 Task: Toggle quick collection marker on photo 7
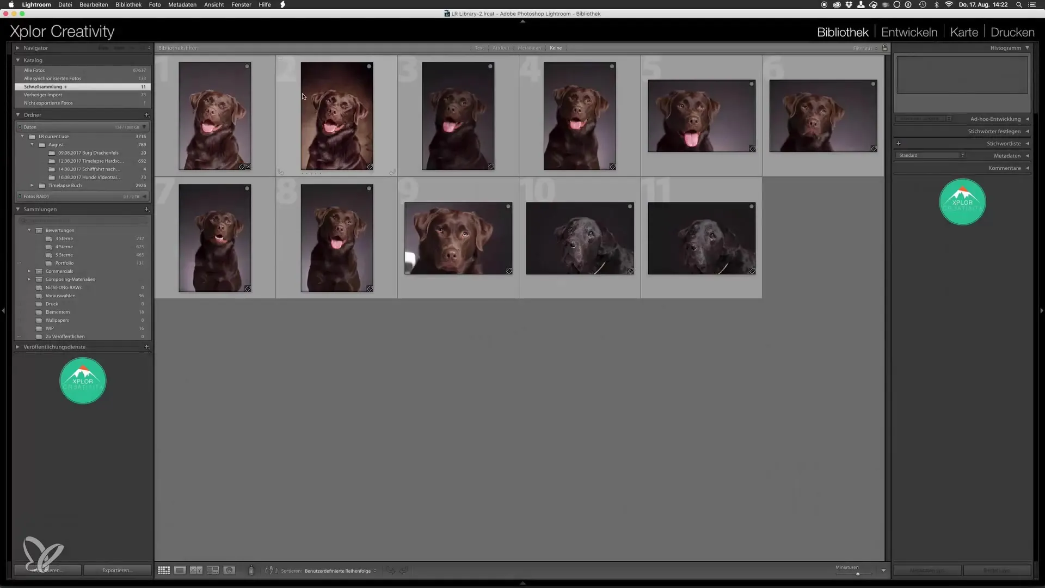point(247,188)
